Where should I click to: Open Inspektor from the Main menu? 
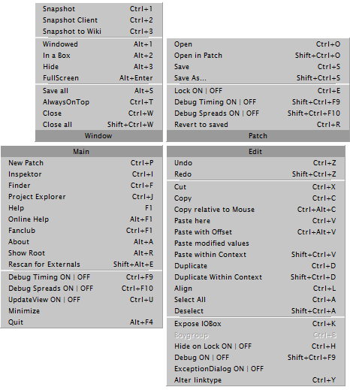click(x=82, y=174)
